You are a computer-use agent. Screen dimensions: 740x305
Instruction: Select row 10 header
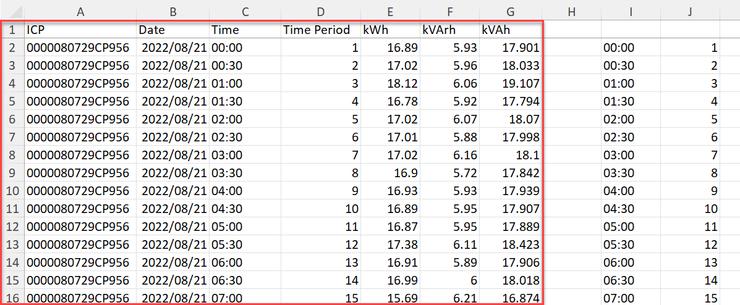pyautogui.click(x=12, y=191)
